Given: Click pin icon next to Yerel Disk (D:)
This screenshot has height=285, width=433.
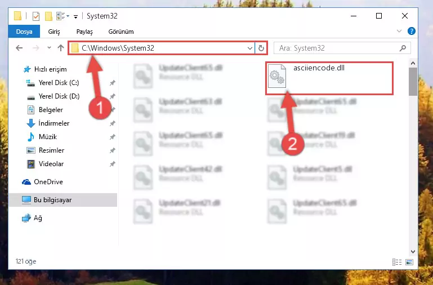Looking at the screenshot, I should (x=112, y=96).
